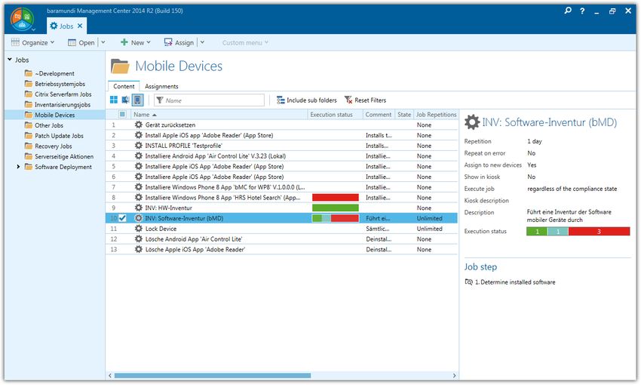641x385 pixels.
Task: Click gear icon of Lösche Apple iOS App job
Action: point(139,249)
